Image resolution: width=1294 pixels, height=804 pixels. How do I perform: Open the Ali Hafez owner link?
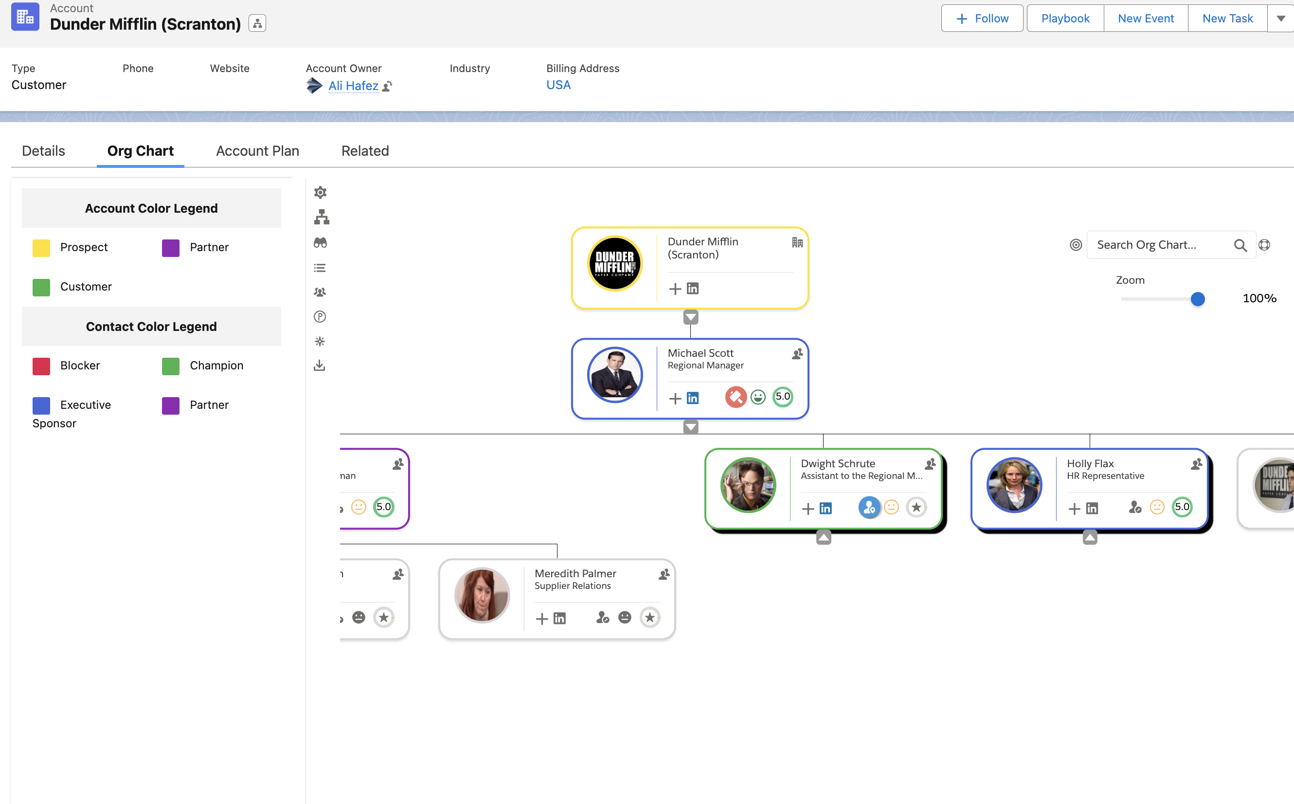point(353,86)
